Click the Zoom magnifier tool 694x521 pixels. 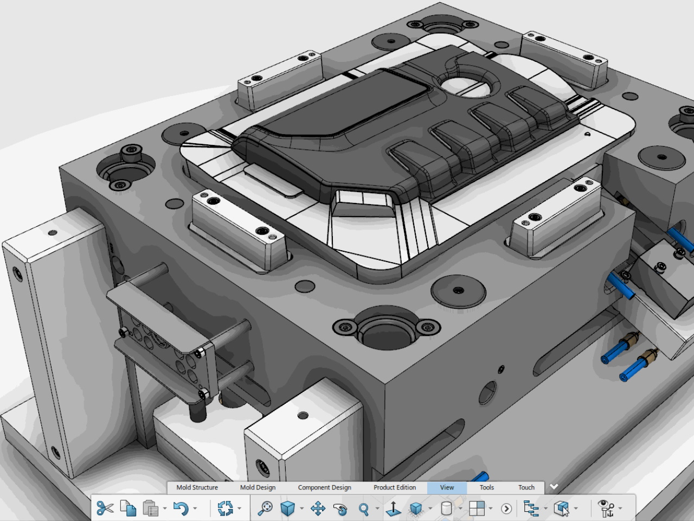click(364, 509)
